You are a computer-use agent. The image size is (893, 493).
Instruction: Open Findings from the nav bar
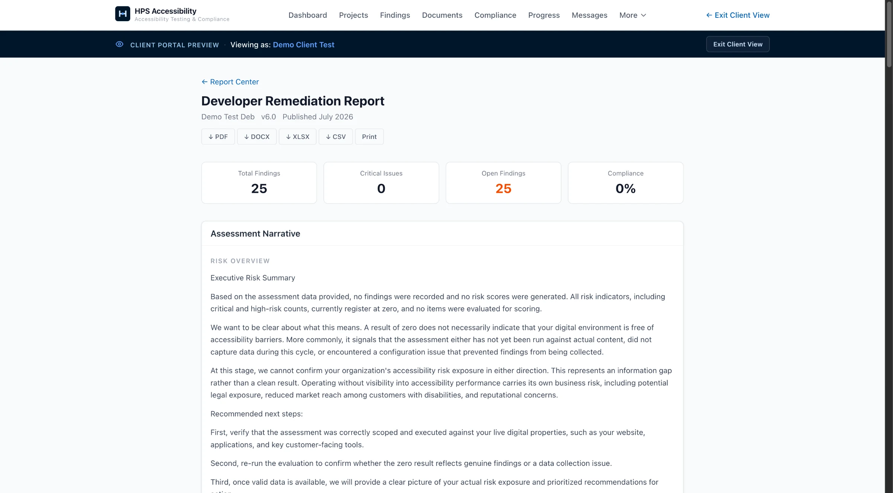point(395,15)
